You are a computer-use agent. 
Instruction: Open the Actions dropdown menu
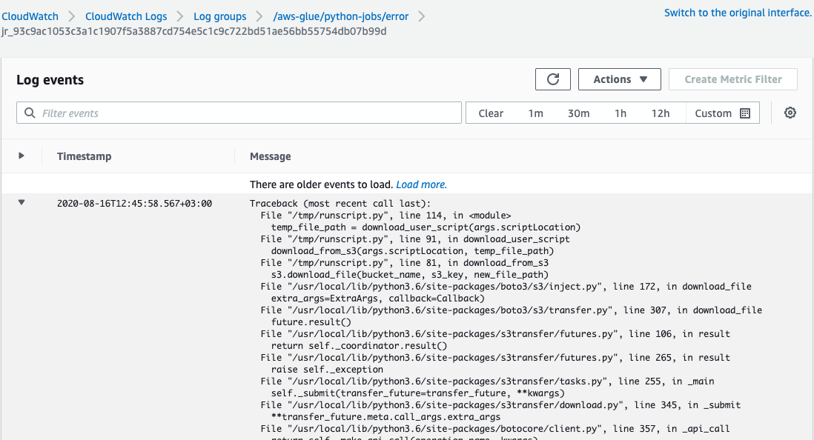tap(620, 79)
